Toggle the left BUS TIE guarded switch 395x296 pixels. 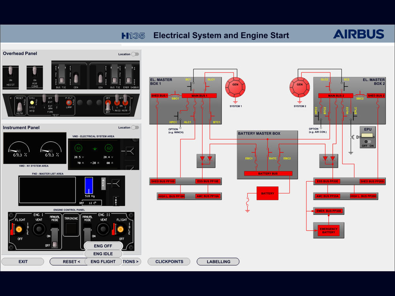[x=62, y=74]
